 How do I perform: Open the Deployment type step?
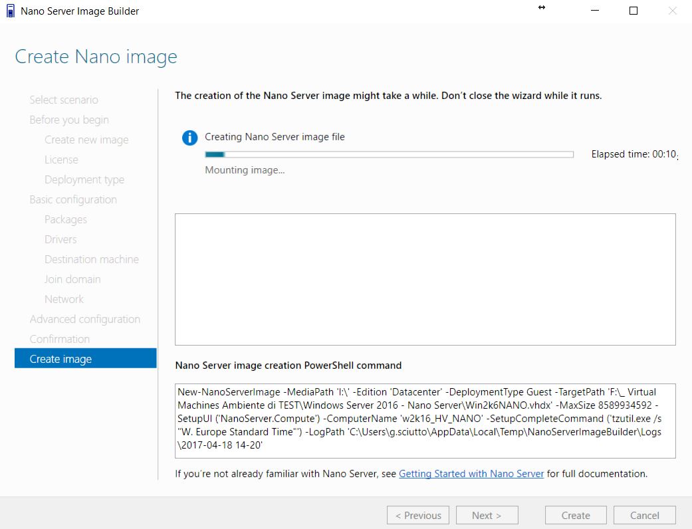(x=84, y=179)
